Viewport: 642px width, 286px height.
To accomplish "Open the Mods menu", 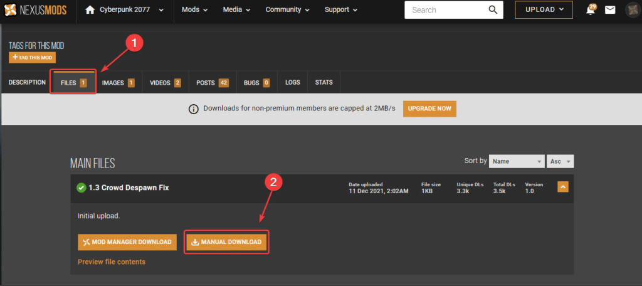I will pos(194,10).
